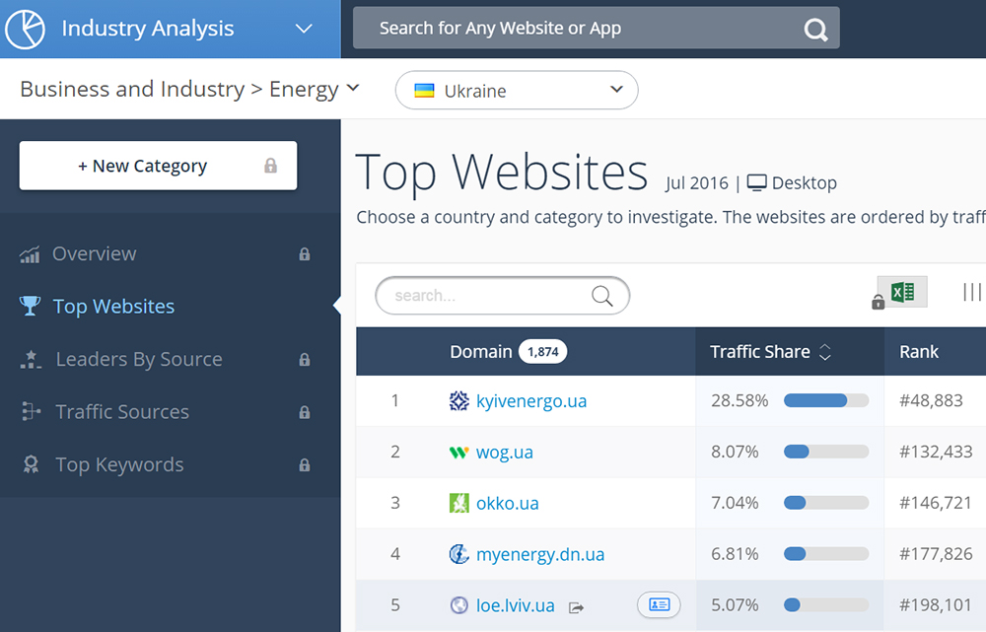Click the lock icon on New Category button
Screen dimensions: 986x632
click(271, 166)
